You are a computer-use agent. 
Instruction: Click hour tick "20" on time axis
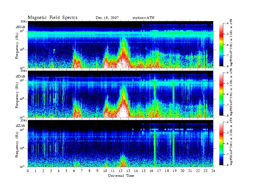pyautogui.click(x=182, y=171)
